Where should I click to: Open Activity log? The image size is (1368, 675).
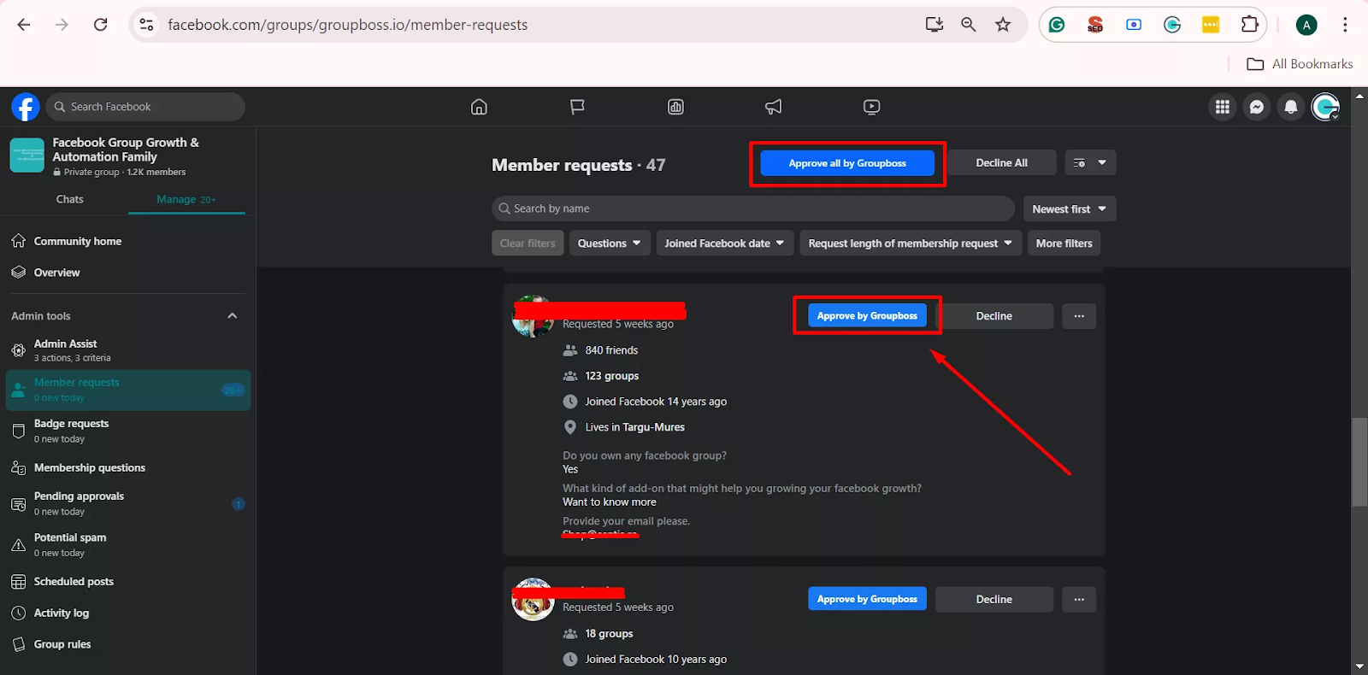click(x=128, y=613)
